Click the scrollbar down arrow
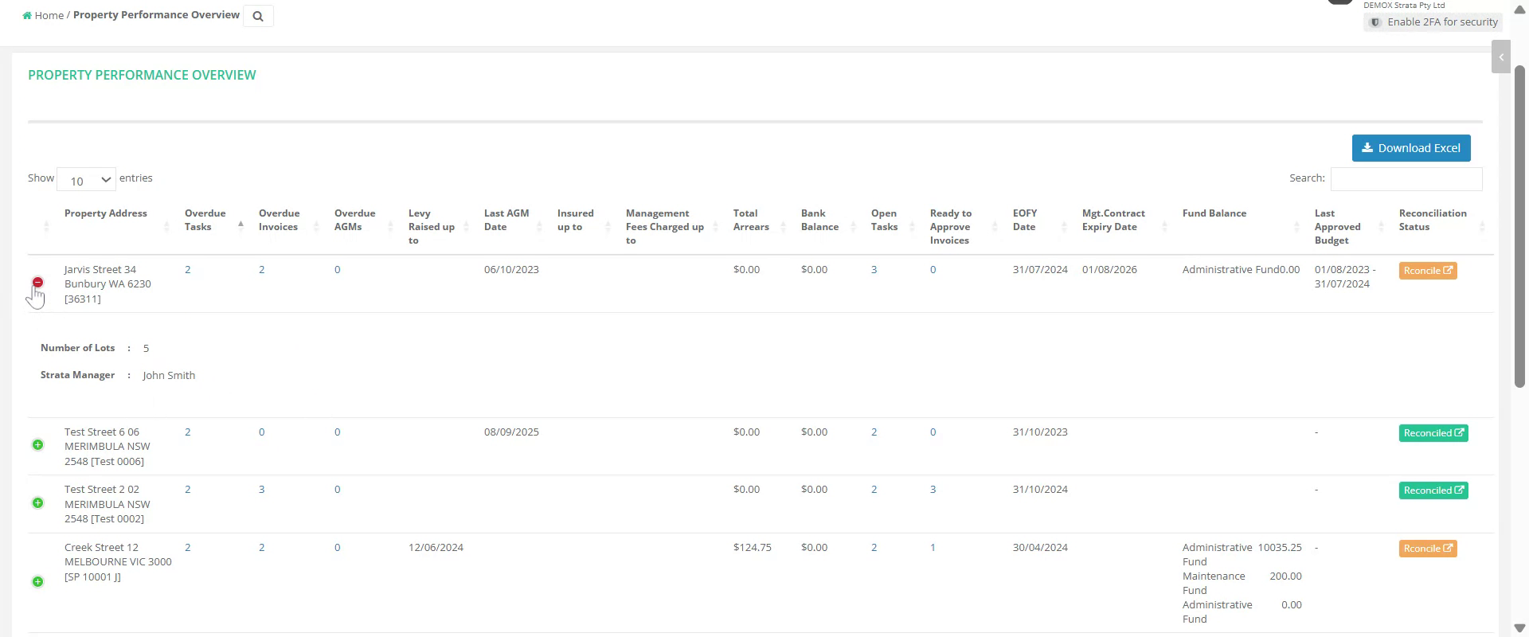 point(1519,628)
